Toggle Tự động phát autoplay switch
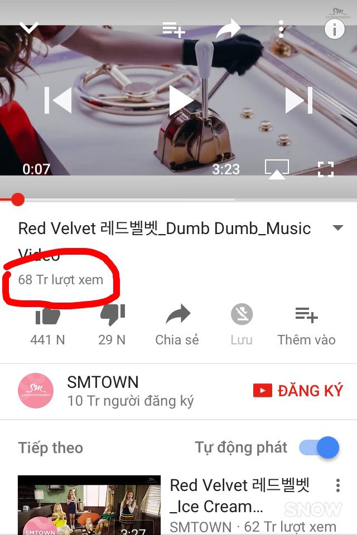 [319, 448]
